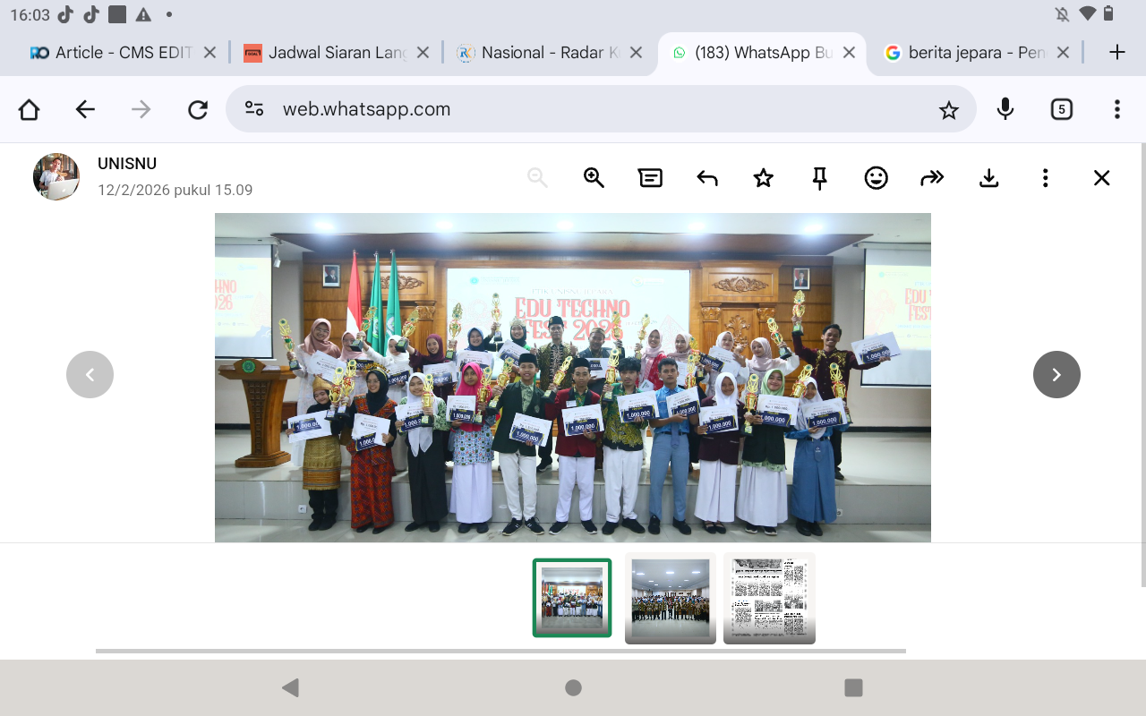Activate voice search in the address bar
Viewport: 1146px width, 716px height.
1005,108
